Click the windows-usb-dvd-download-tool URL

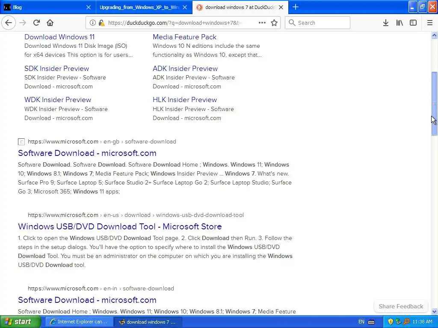click(x=136, y=215)
